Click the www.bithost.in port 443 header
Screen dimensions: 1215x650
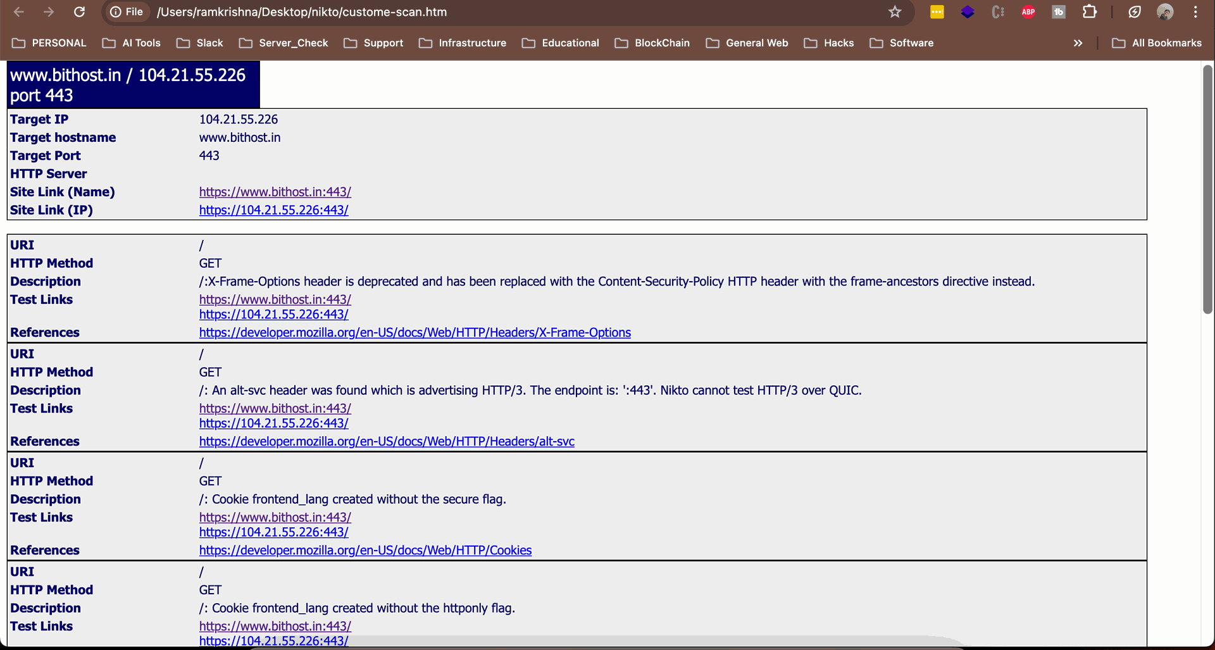pyautogui.click(x=134, y=85)
